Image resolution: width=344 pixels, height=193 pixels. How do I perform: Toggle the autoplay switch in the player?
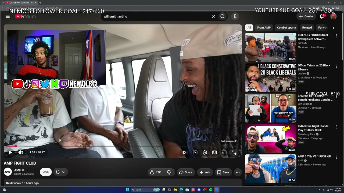click(x=184, y=152)
